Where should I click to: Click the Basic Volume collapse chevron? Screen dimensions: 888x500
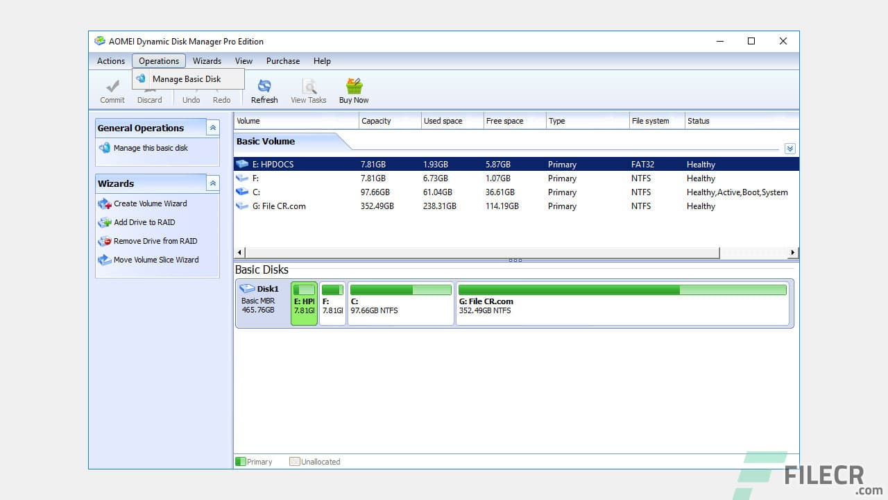789,148
